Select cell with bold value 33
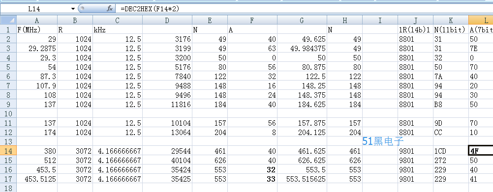 click(252, 179)
